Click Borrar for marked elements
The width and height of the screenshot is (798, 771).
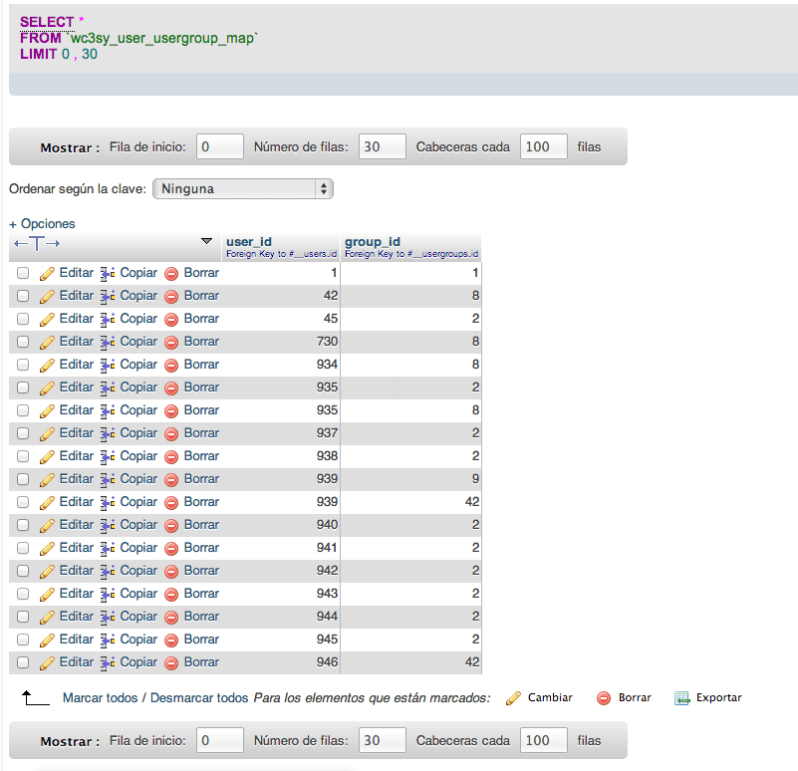coord(635,697)
